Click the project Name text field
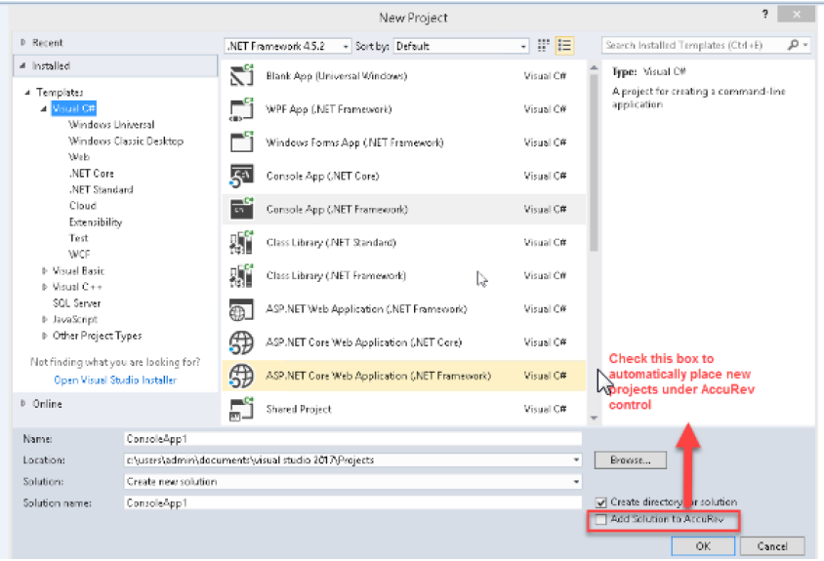824x561 pixels. click(x=351, y=439)
